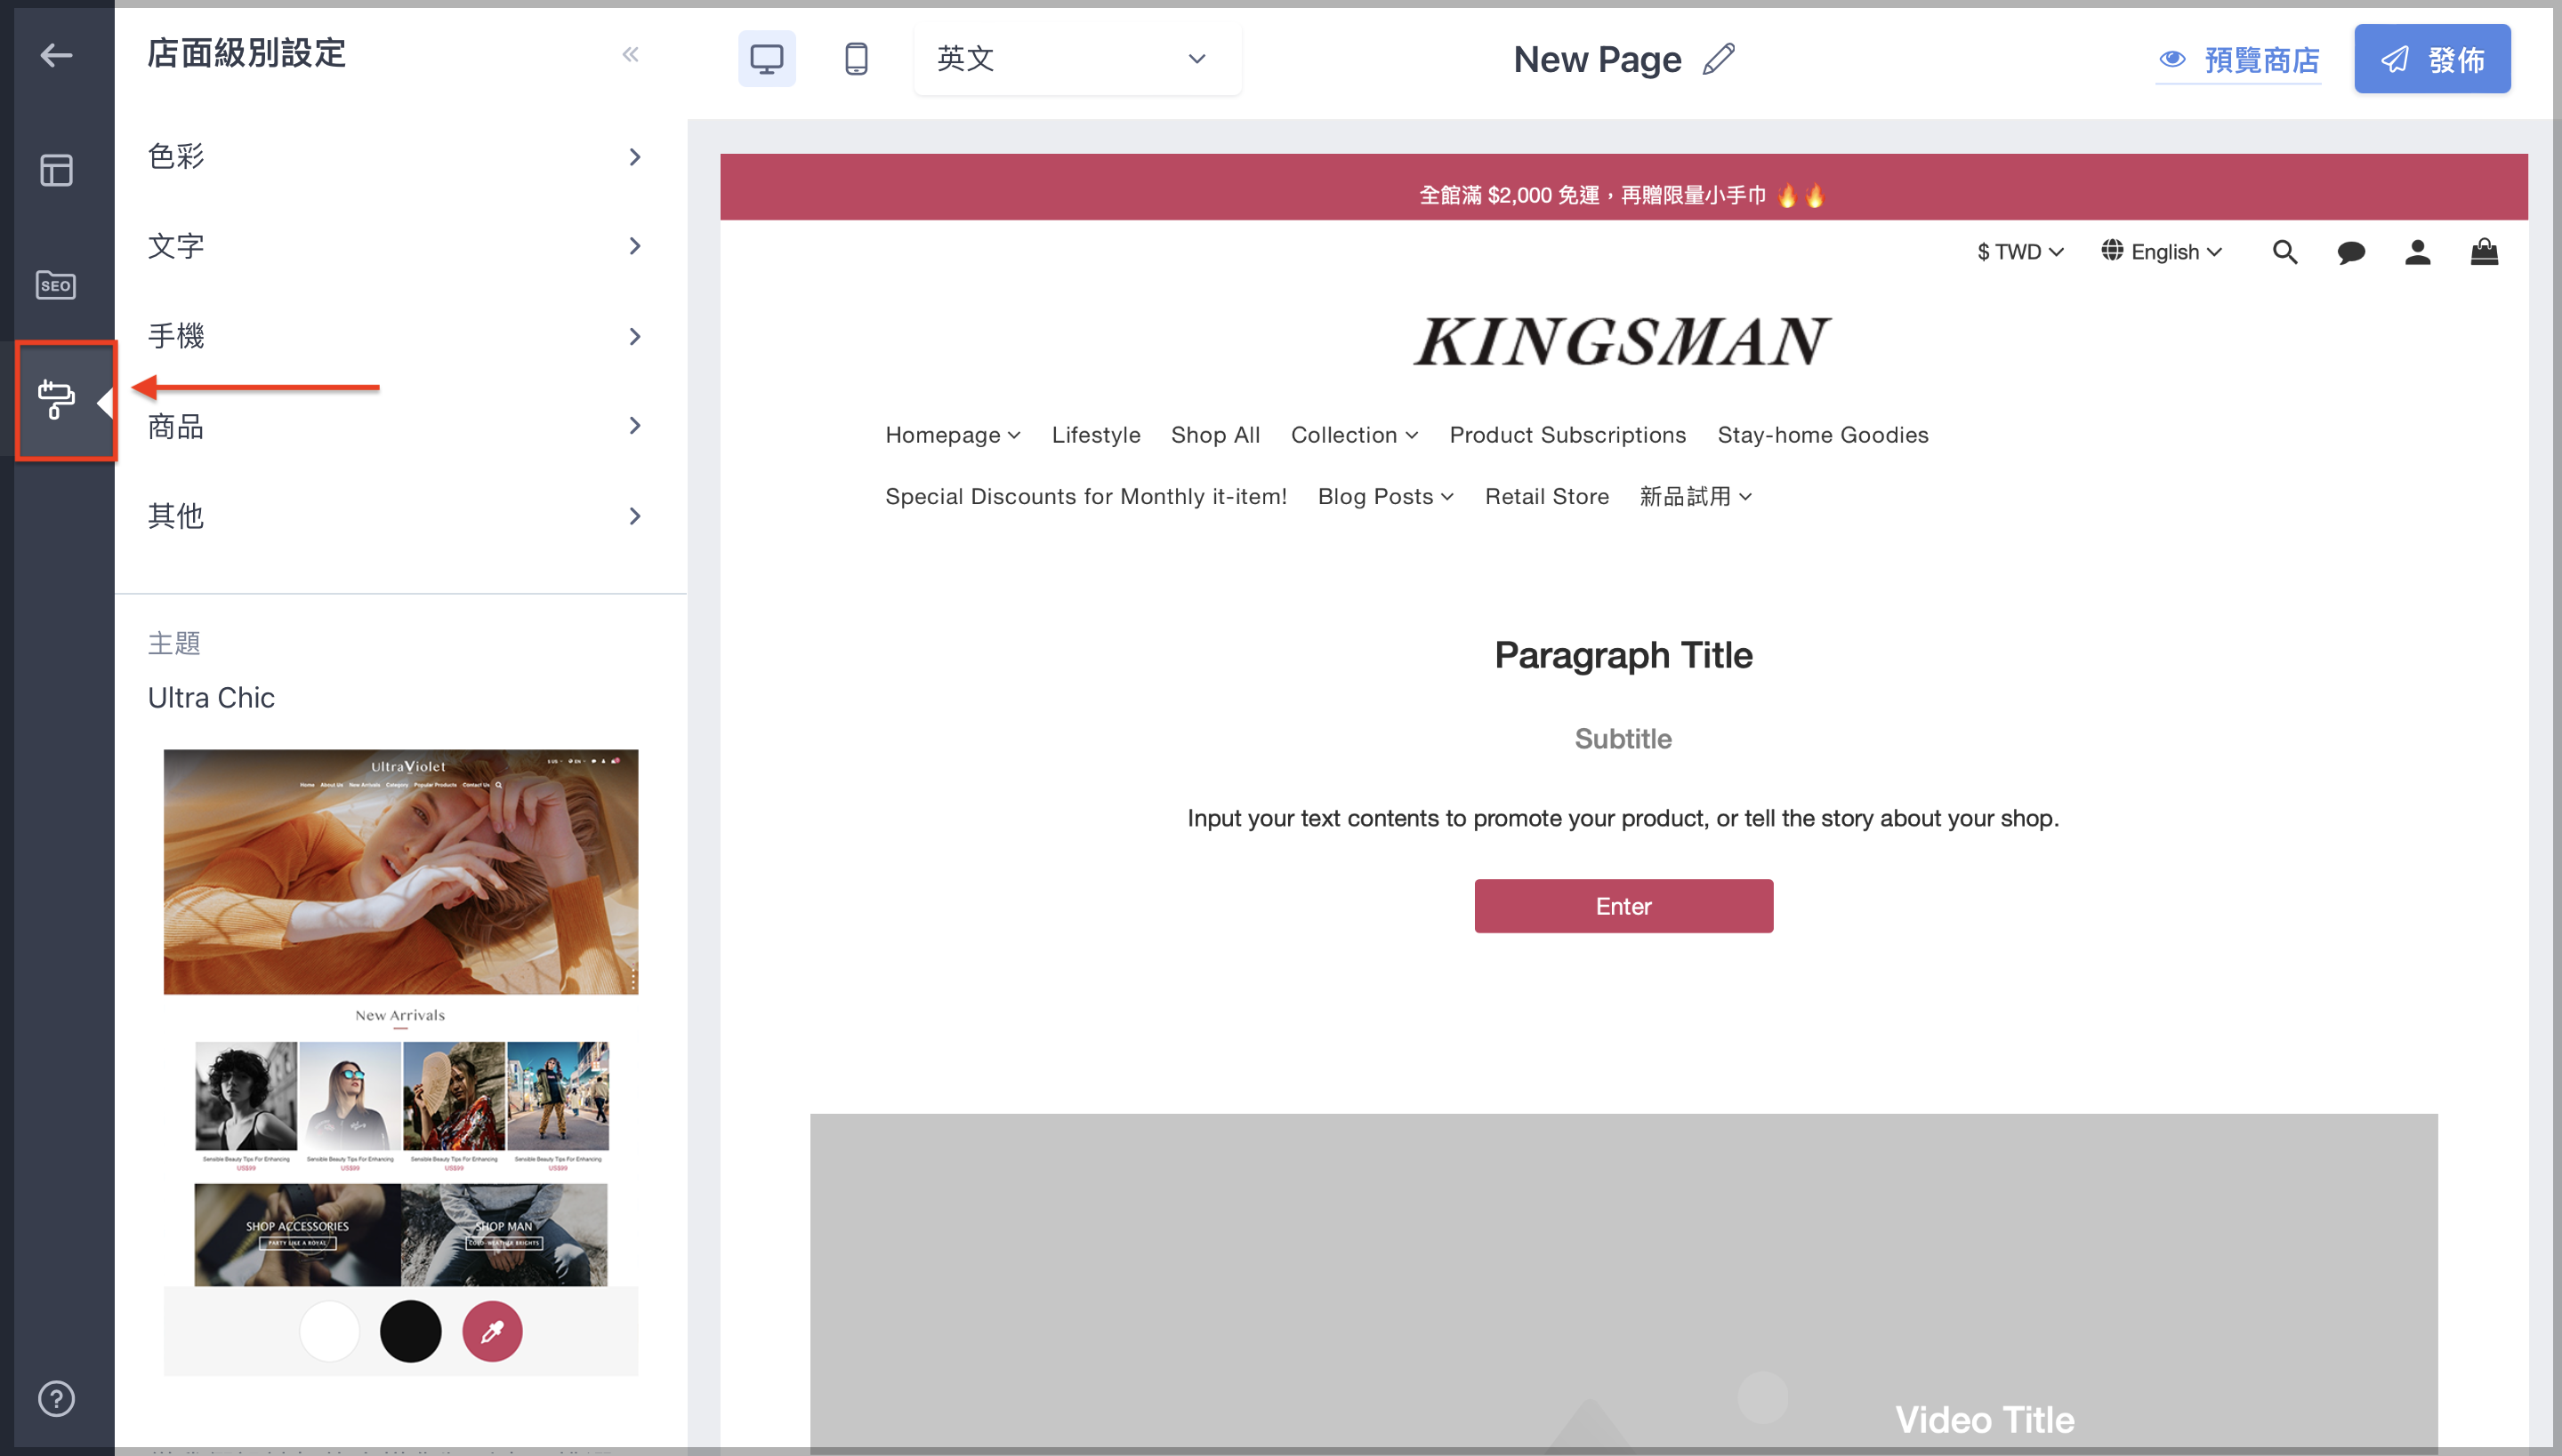Open the Shop All menu item
The height and width of the screenshot is (1456, 2562).
click(x=1215, y=435)
